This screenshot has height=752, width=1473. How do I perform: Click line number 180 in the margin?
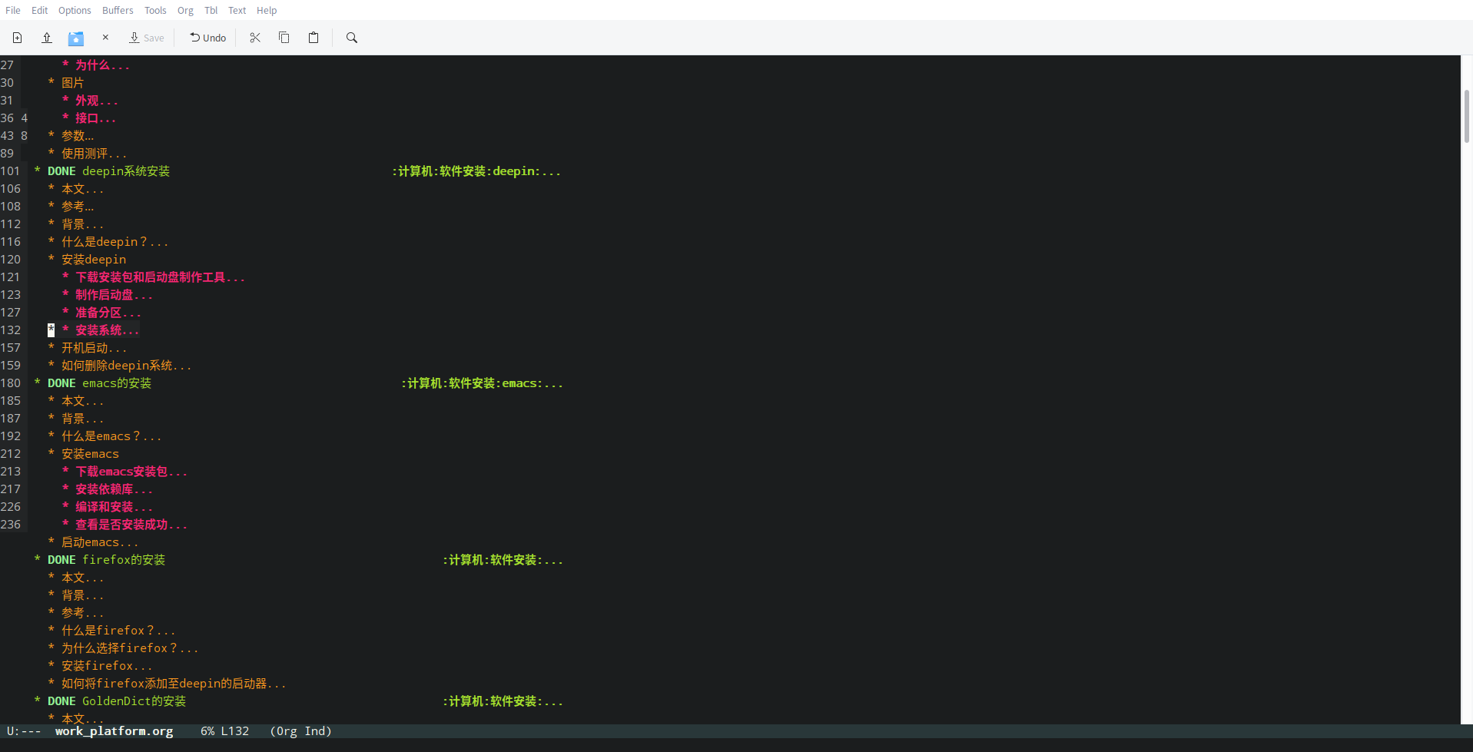(11, 383)
